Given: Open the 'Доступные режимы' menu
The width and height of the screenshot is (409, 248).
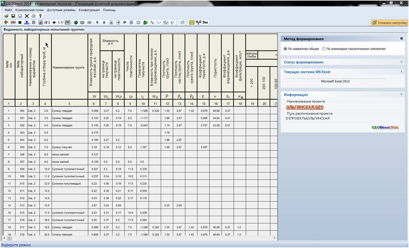Looking at the screenshot, I should pos(61,10).
